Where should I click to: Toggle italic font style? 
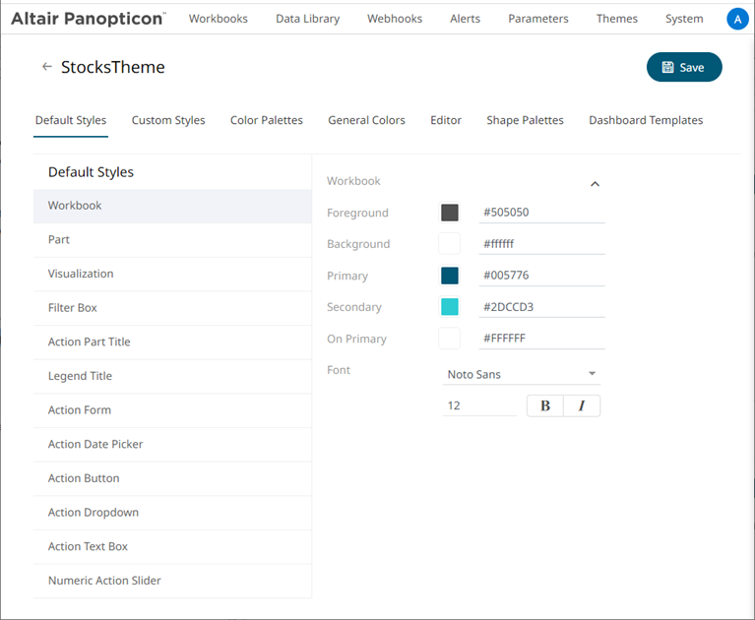[582, 405]
